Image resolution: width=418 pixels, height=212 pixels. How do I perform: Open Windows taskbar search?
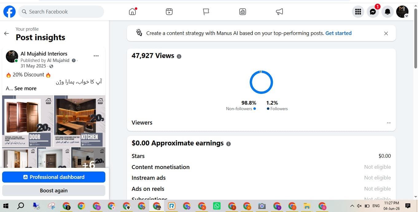(x=21, y=206)
